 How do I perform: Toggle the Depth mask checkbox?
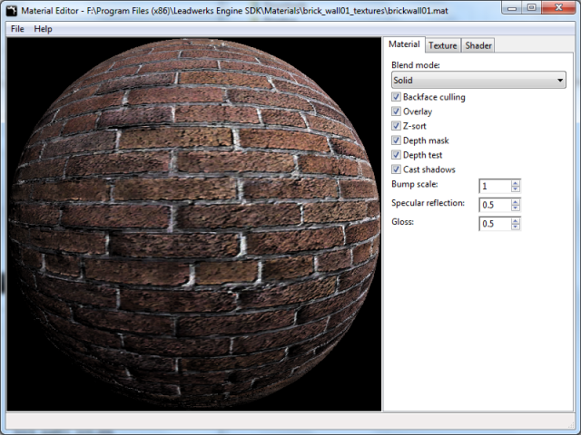coord(397,140)
